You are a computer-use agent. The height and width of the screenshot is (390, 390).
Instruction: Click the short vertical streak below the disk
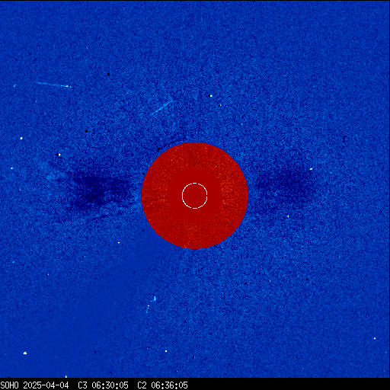coord(148,309)
